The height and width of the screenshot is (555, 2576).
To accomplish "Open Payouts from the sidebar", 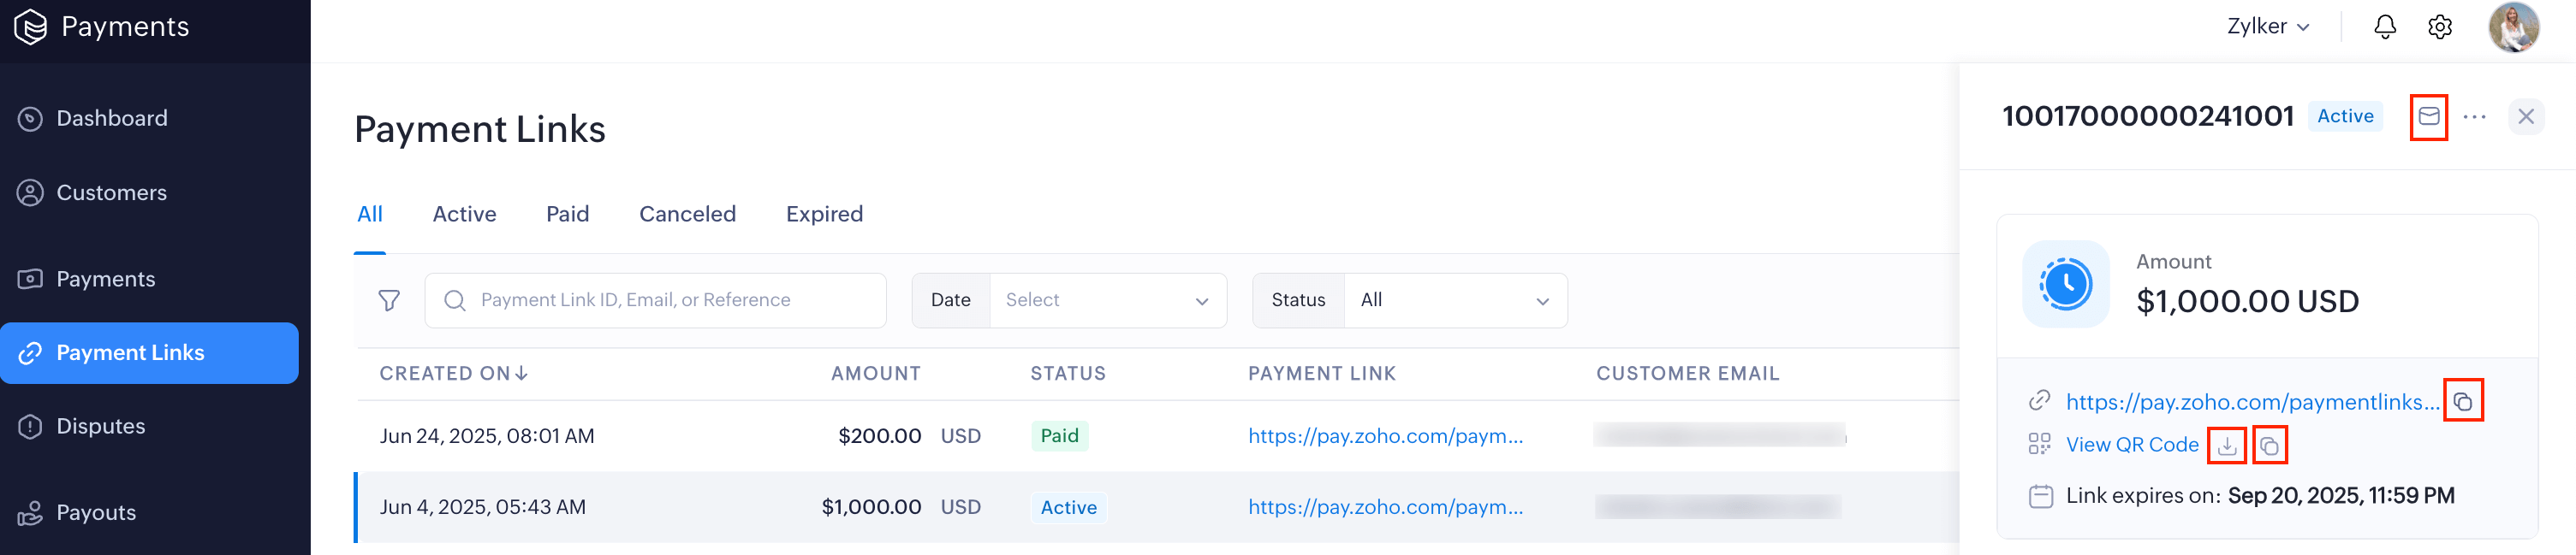I will [96, 512].
